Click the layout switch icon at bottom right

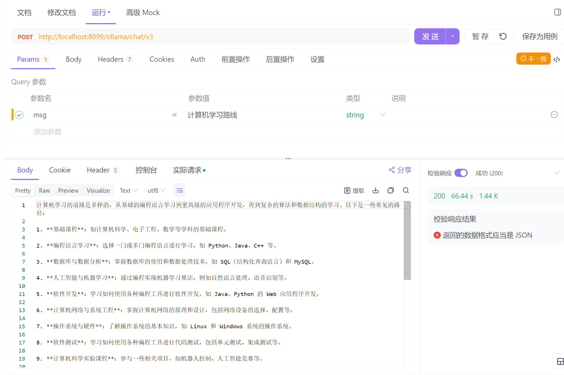coord(560,361)
